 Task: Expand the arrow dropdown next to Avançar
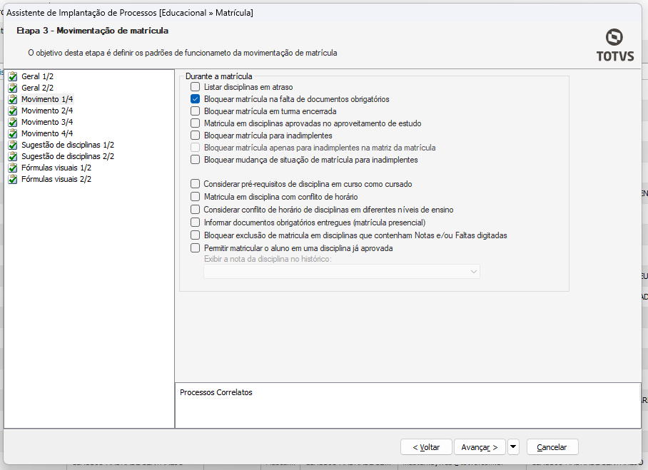click(514, 447)
